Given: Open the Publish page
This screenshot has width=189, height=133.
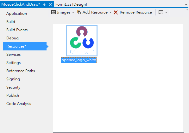Looking at the screenshot, I should tap(13, 95).
